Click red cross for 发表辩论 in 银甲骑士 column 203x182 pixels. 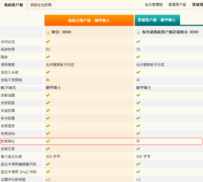pos(138,141)
